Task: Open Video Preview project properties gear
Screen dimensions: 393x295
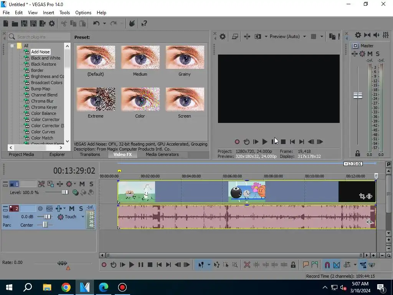Action: (x=222, y=36)
